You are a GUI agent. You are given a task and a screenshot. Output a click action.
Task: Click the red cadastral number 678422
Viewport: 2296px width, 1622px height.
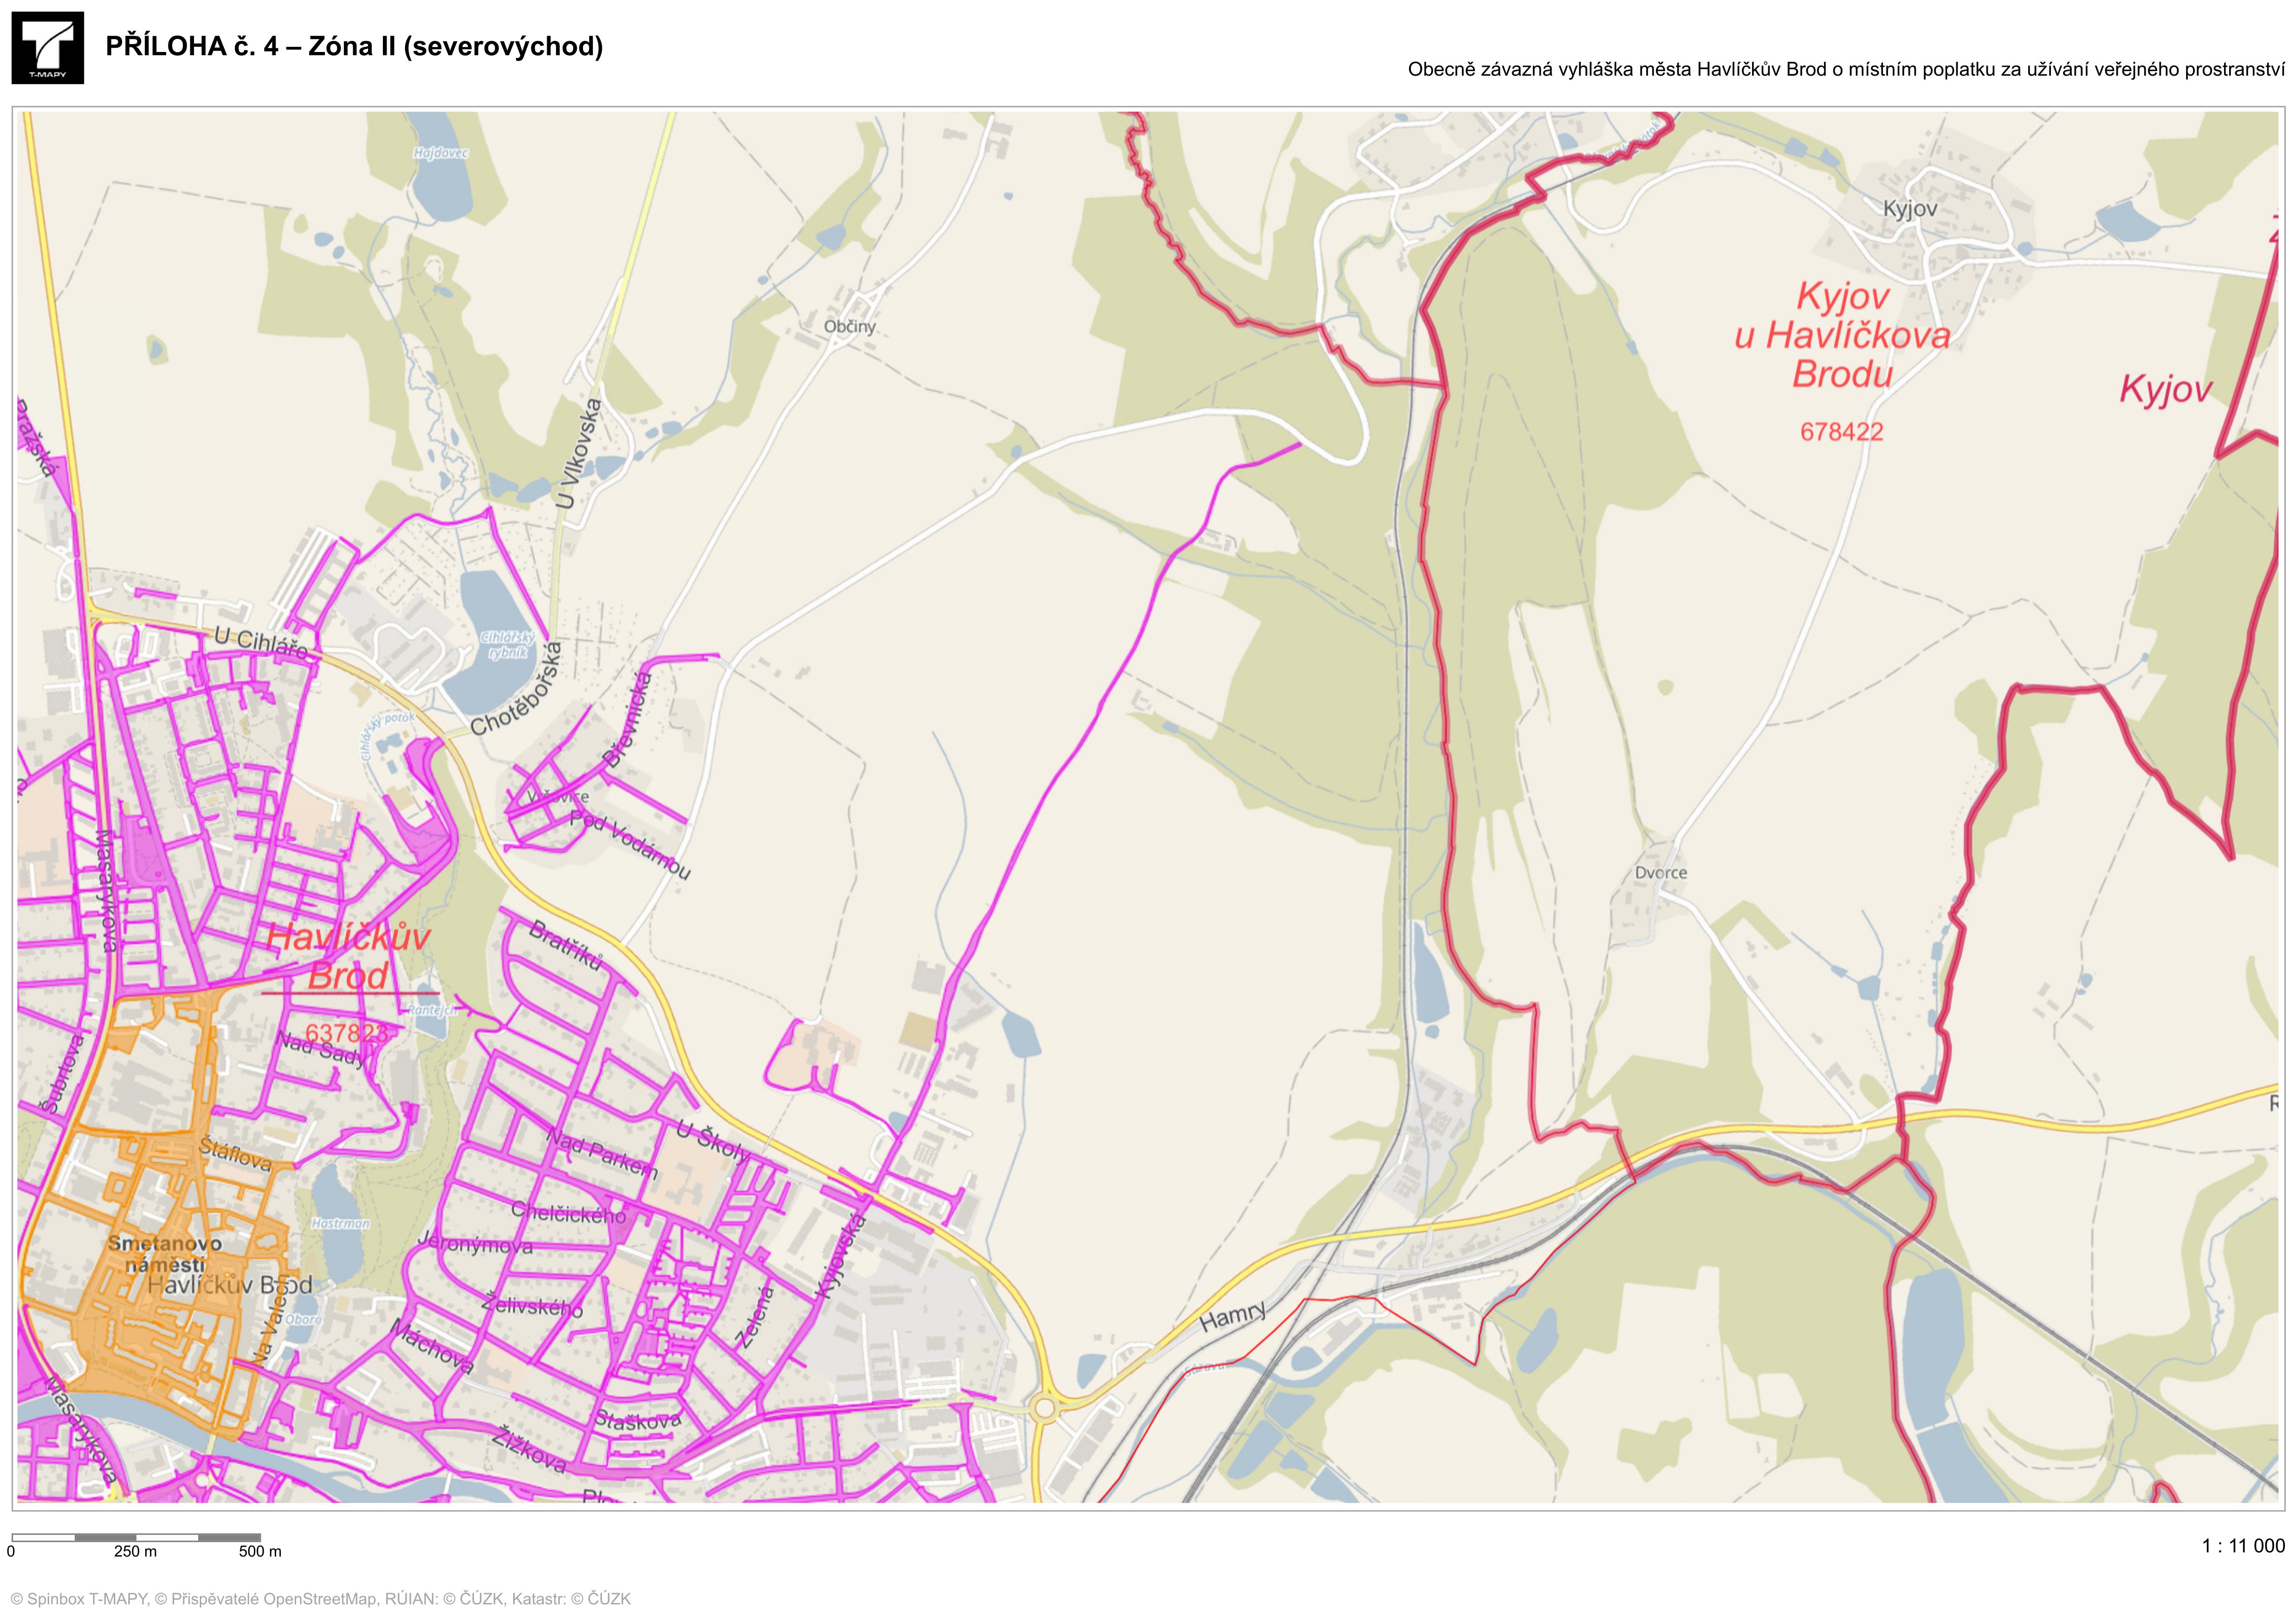tap(1841, 432)
